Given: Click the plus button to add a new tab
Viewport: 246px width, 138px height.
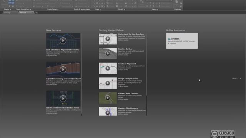Looking at the screenshot, I should tap(37, 13).
